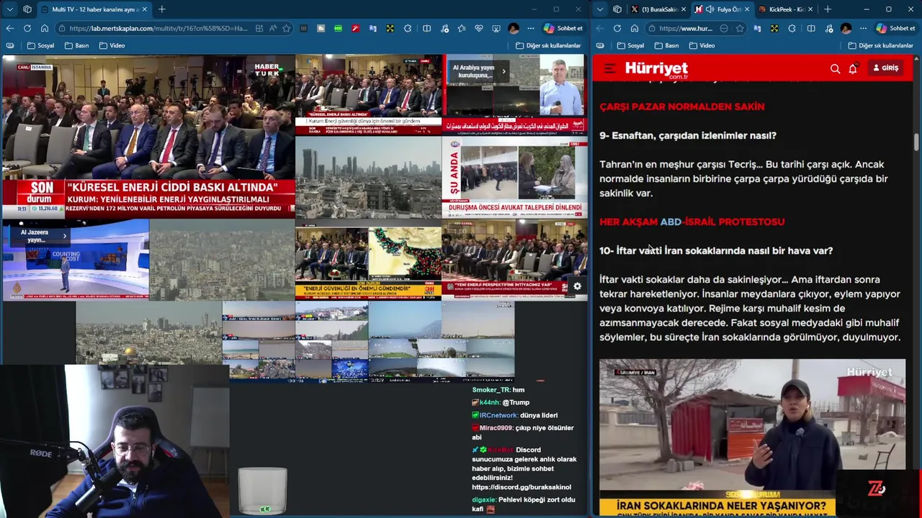This screenshot has width=922, height=518.
Task: Expand the Al Arabiya yayın chevron
Action: click(x=503, y=71)
